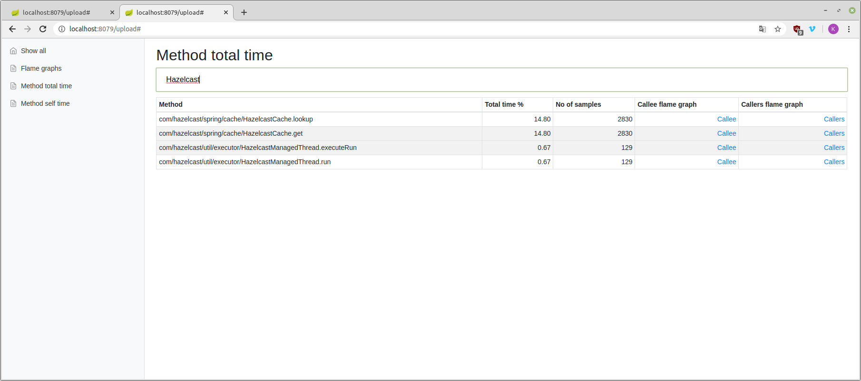Open the red shield extension icon

point(798,29)
